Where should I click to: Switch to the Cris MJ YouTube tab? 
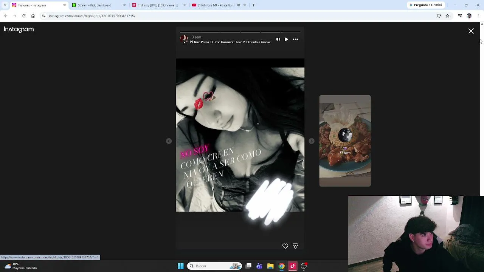217,5
